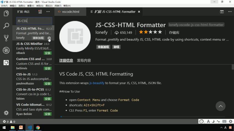Click the extension detail vertical scrollbar
The image size is (234, 131).
pos(233,67)
